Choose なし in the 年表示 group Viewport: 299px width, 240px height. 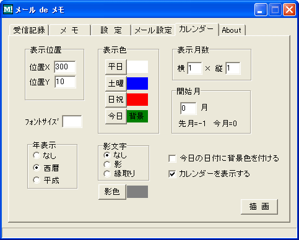[x=37, y=155]
